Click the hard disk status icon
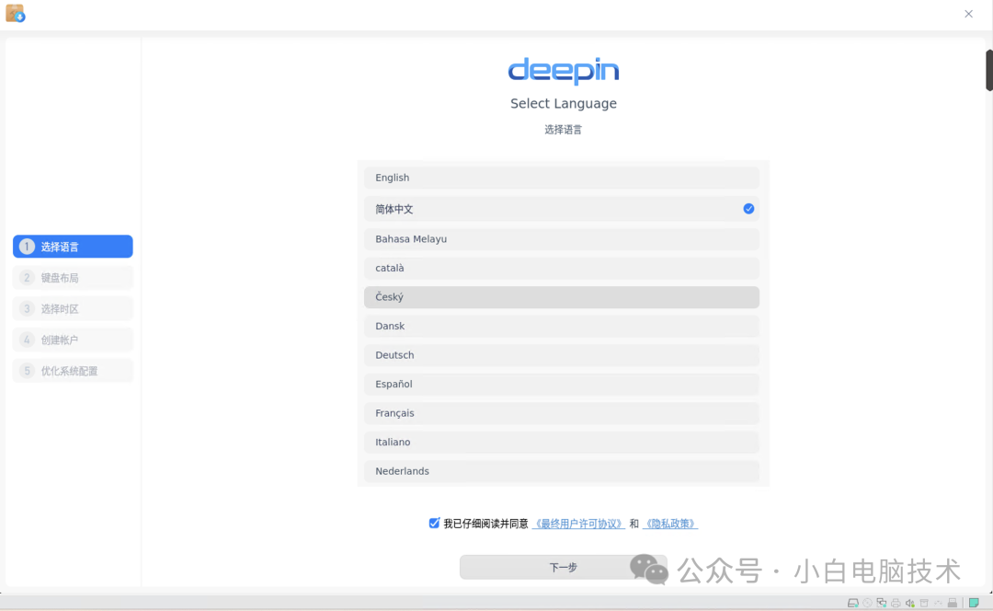The image size is (993, 611). pos(853,603)
